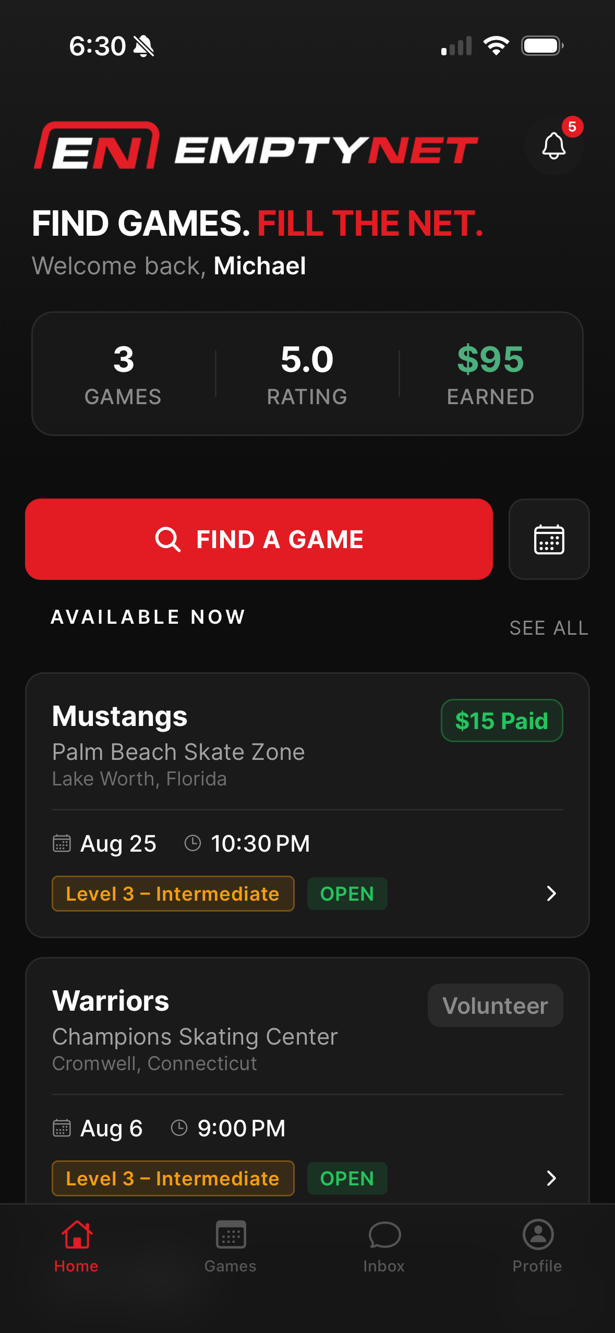Expand the Warriors game chevron
The width and height of the screenshot is (615, 1333).
click(x=551, y=1178)
